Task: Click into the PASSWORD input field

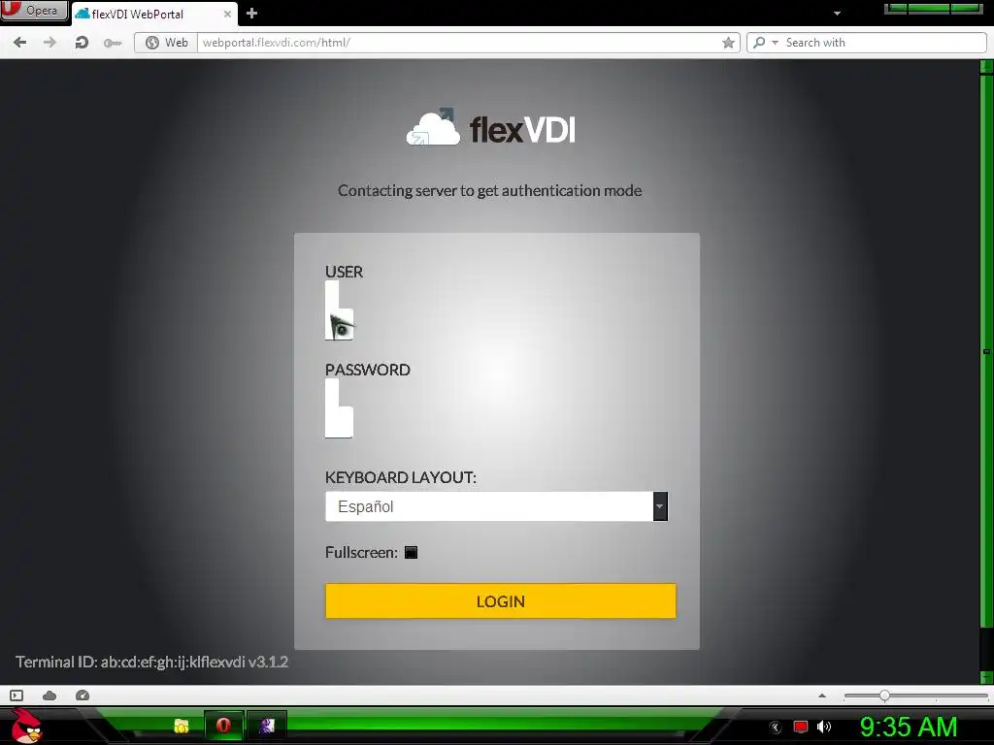Action: [x=339, y=408]
